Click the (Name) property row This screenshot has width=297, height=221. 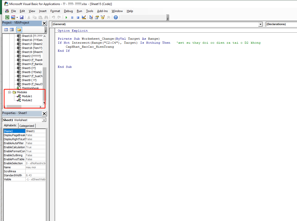(25, 131)
